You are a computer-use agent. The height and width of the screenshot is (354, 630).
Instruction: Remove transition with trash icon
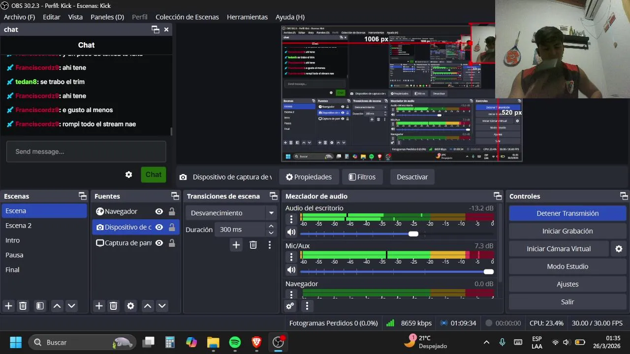[x=253, y=245]
